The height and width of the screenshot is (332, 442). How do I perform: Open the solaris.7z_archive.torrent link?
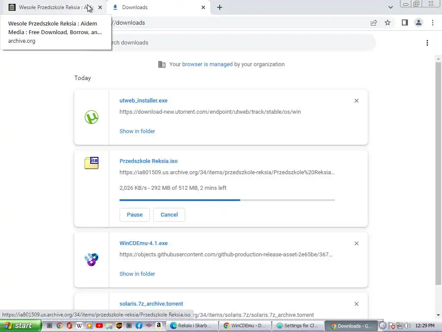[x=151, y=304]
